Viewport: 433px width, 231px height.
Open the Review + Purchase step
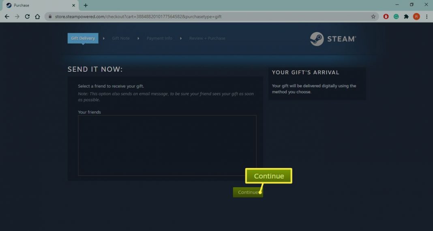click(207, 38)
